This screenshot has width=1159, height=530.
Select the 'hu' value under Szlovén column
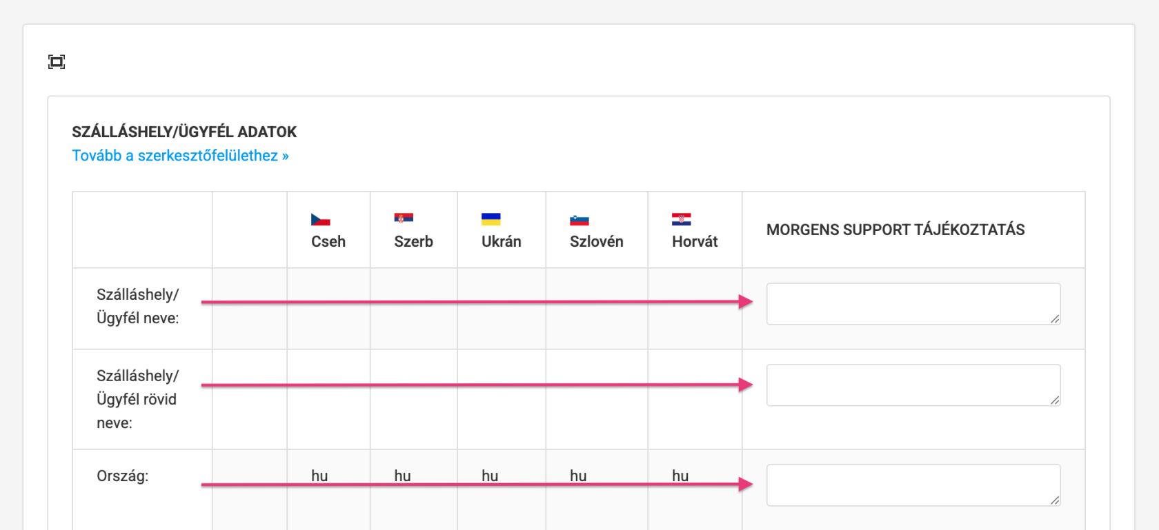point(578,475)
